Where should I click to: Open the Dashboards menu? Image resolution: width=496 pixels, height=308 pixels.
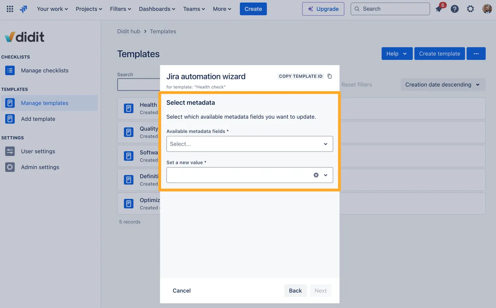tap(157, 9)
